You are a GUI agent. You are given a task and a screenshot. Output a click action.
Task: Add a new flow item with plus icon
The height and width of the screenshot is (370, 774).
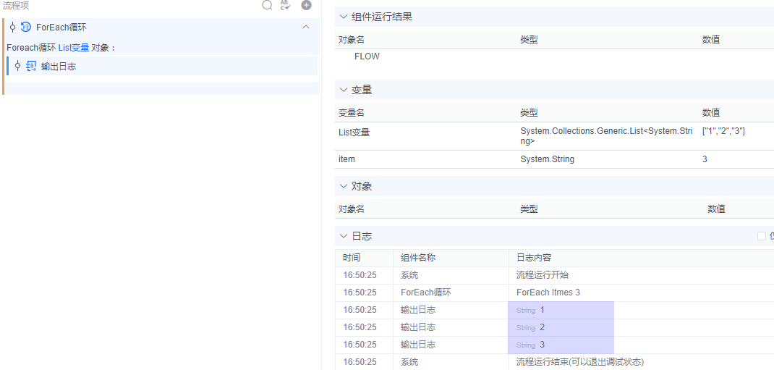(307, 6)
